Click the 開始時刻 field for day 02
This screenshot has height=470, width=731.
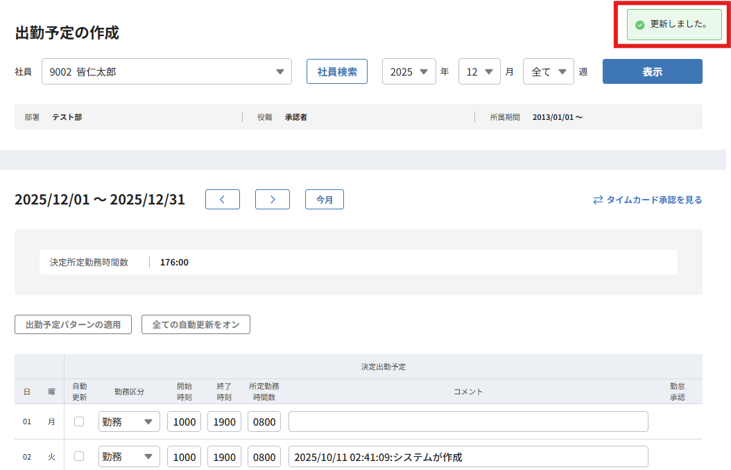[x=184, y=457]
